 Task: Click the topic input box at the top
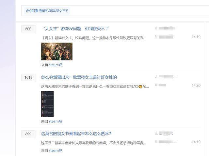[x=115, y=11]
